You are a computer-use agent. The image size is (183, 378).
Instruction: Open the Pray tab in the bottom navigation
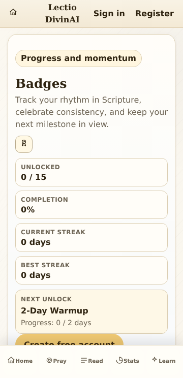click(56, 361)
